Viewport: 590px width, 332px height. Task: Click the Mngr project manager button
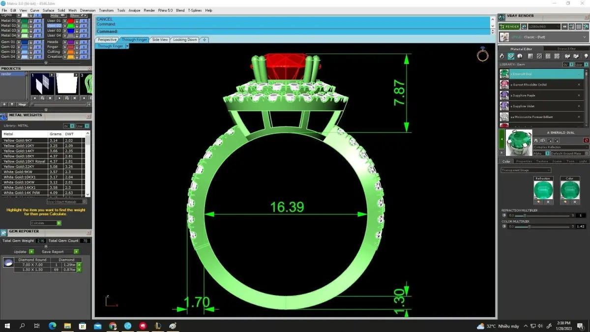point(22,104)
